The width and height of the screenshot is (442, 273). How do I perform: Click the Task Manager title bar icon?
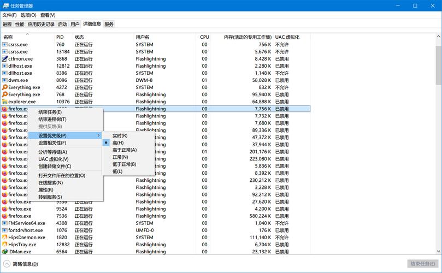point(5,5)
